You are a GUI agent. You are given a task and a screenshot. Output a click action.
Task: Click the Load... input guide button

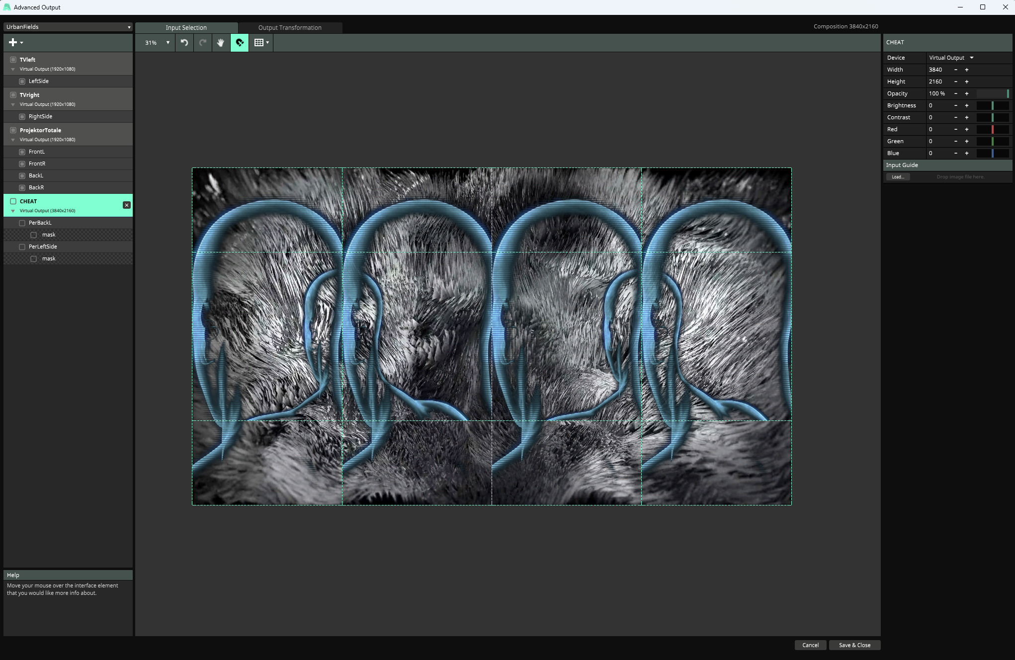(x=897, y=177)
